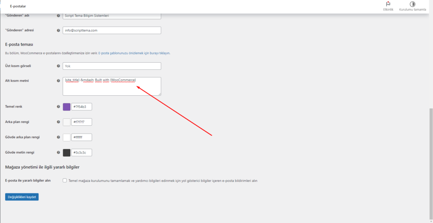Open the dark Gövde metin rengi swatch
Screen dimensions: 433x223
coord(66,152)
